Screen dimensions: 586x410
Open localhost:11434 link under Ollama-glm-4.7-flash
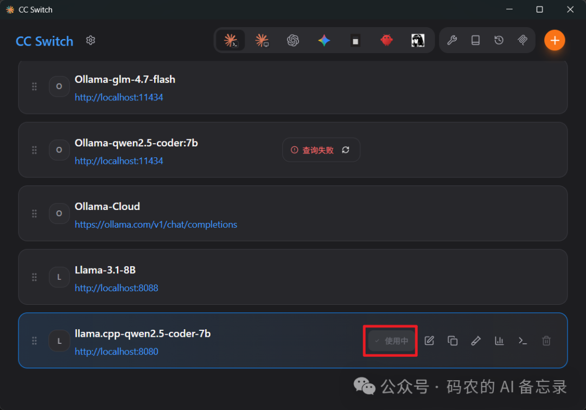point(119,98)
